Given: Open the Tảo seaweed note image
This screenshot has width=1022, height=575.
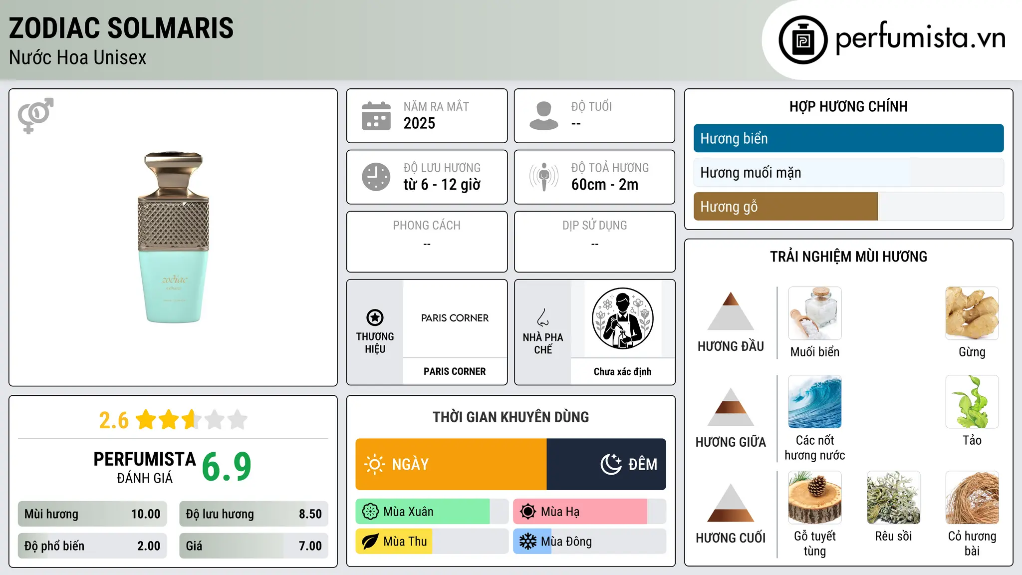Looking at the screenshot, I should click(972, 402).
